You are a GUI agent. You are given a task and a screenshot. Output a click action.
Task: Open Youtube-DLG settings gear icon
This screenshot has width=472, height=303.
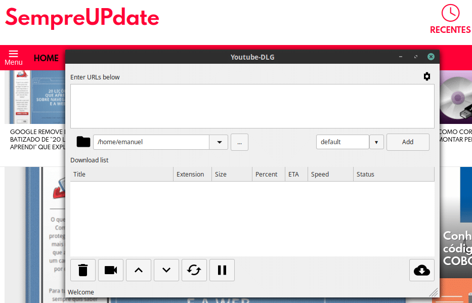click(426, 76)
